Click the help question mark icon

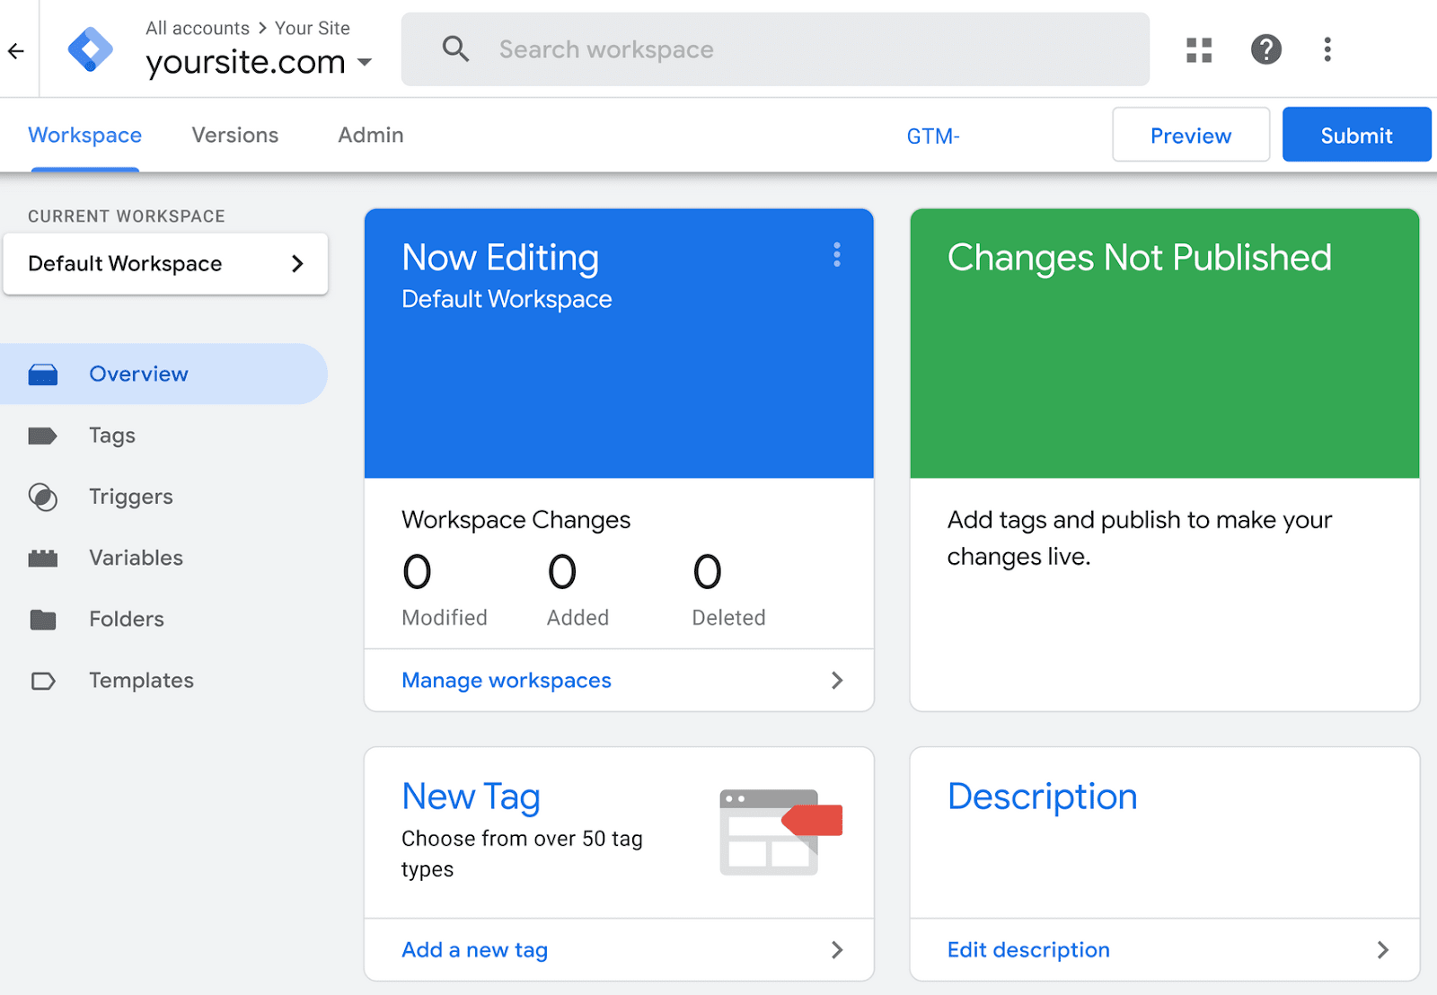1266,49
